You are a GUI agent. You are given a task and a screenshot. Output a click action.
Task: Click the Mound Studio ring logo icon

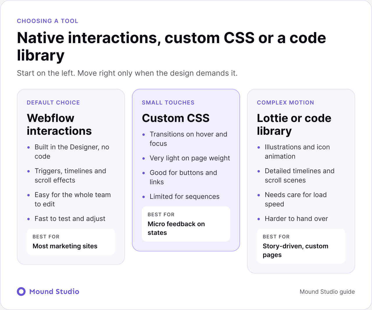point(21,291)
